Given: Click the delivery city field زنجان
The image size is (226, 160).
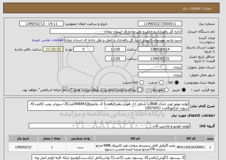Looking at the screenshot, I should pyautogui.click(x=160, y=75).
